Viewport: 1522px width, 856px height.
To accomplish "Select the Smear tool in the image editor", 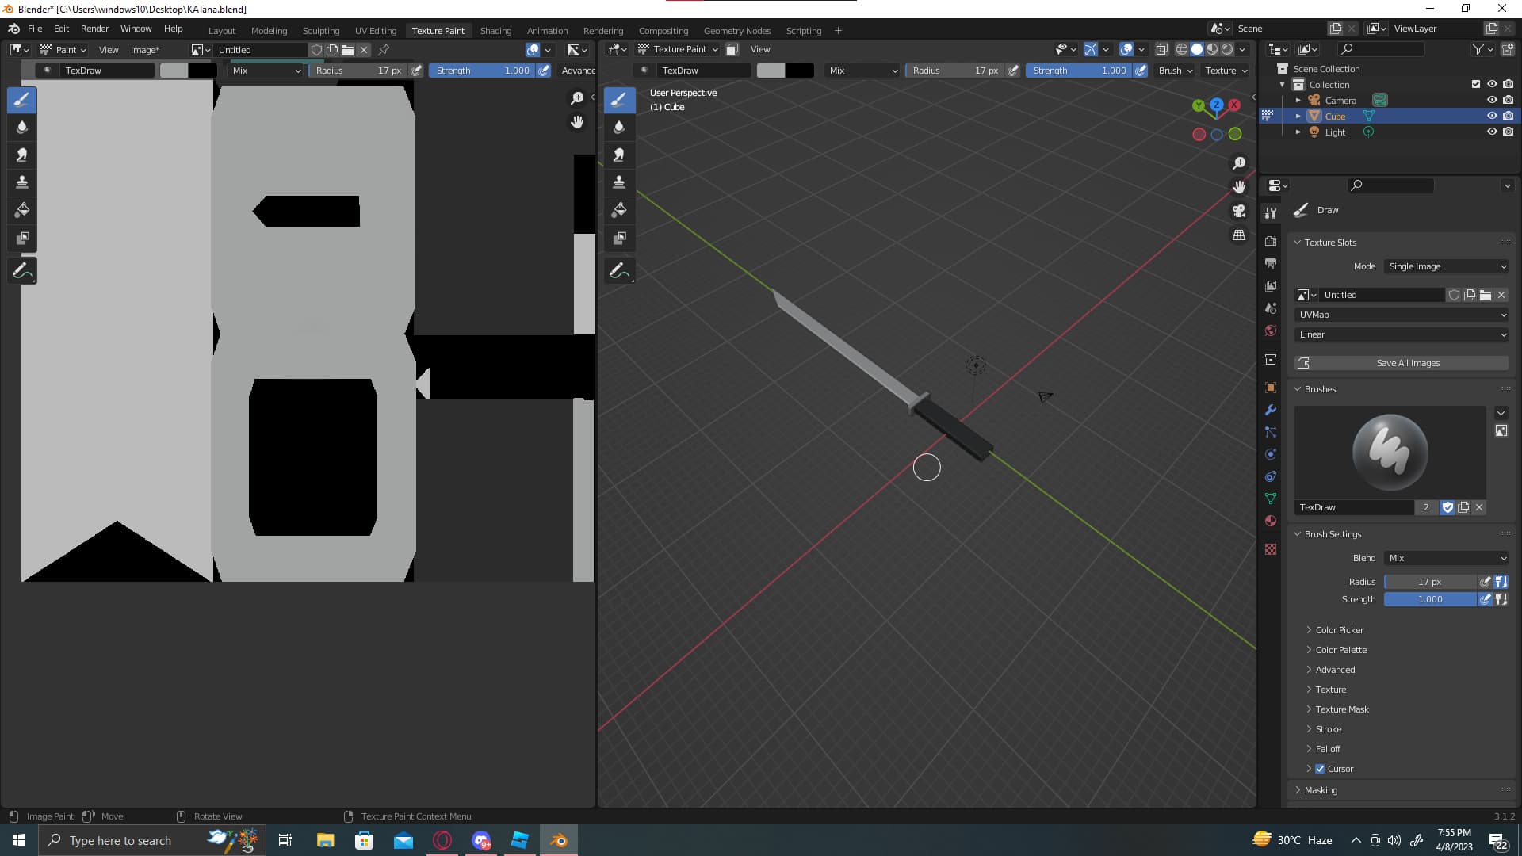I will (22, 155).
